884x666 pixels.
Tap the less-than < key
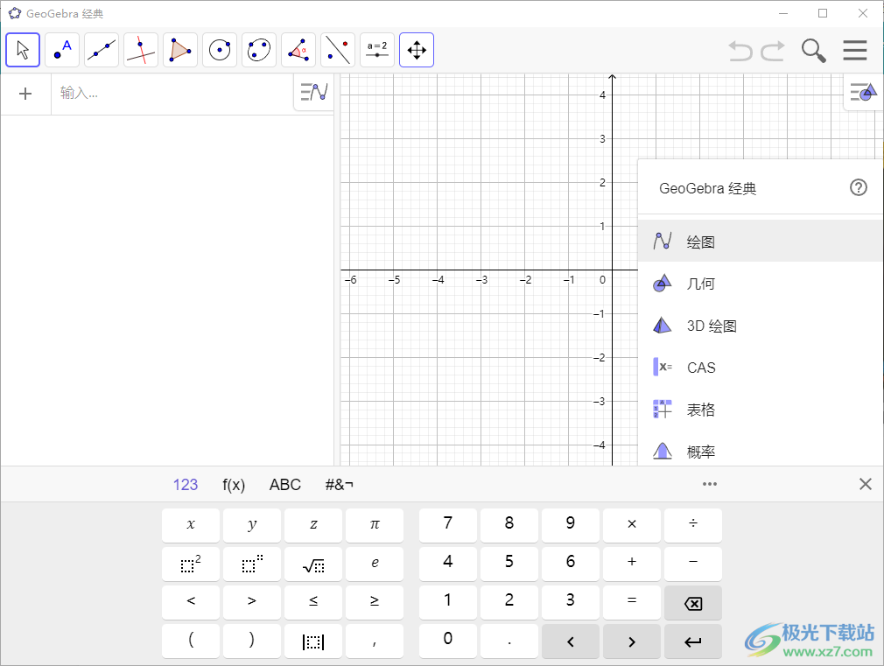[x=191, y=602]
